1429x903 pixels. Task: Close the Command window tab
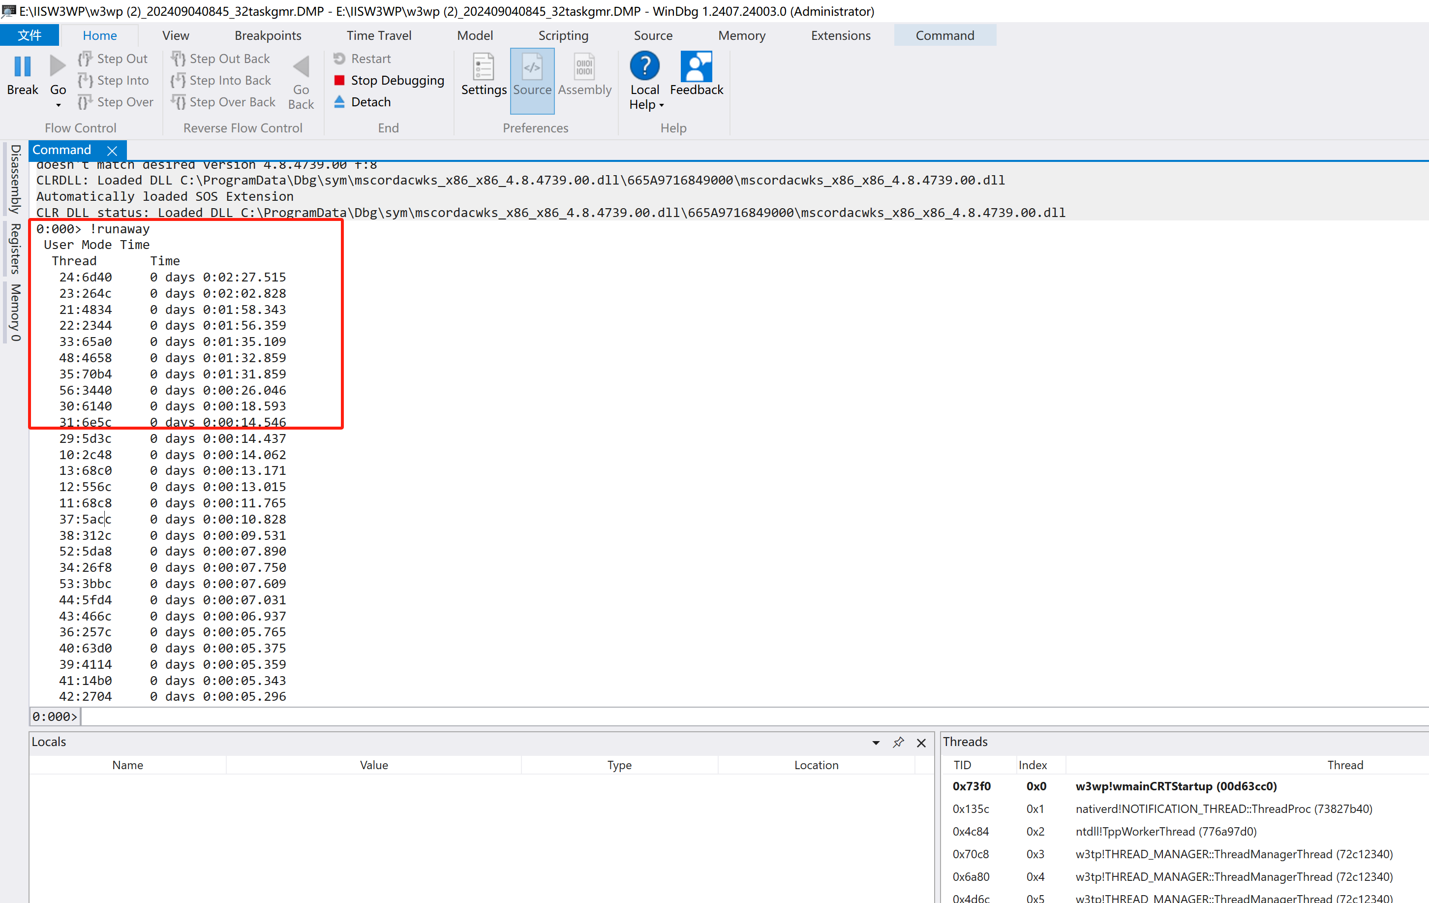point(112,151)
